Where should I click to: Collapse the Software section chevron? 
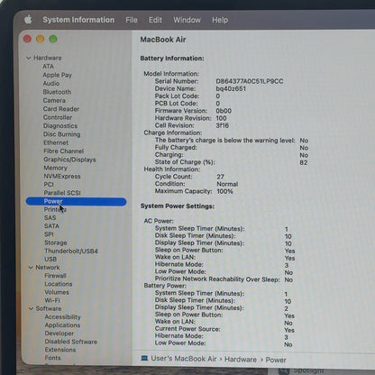click(x=31, y=308)
